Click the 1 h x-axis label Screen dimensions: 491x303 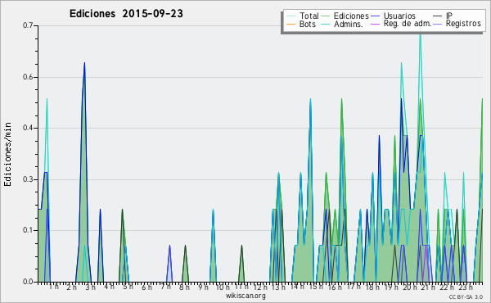pyautogui.click(x=53, y=287)
